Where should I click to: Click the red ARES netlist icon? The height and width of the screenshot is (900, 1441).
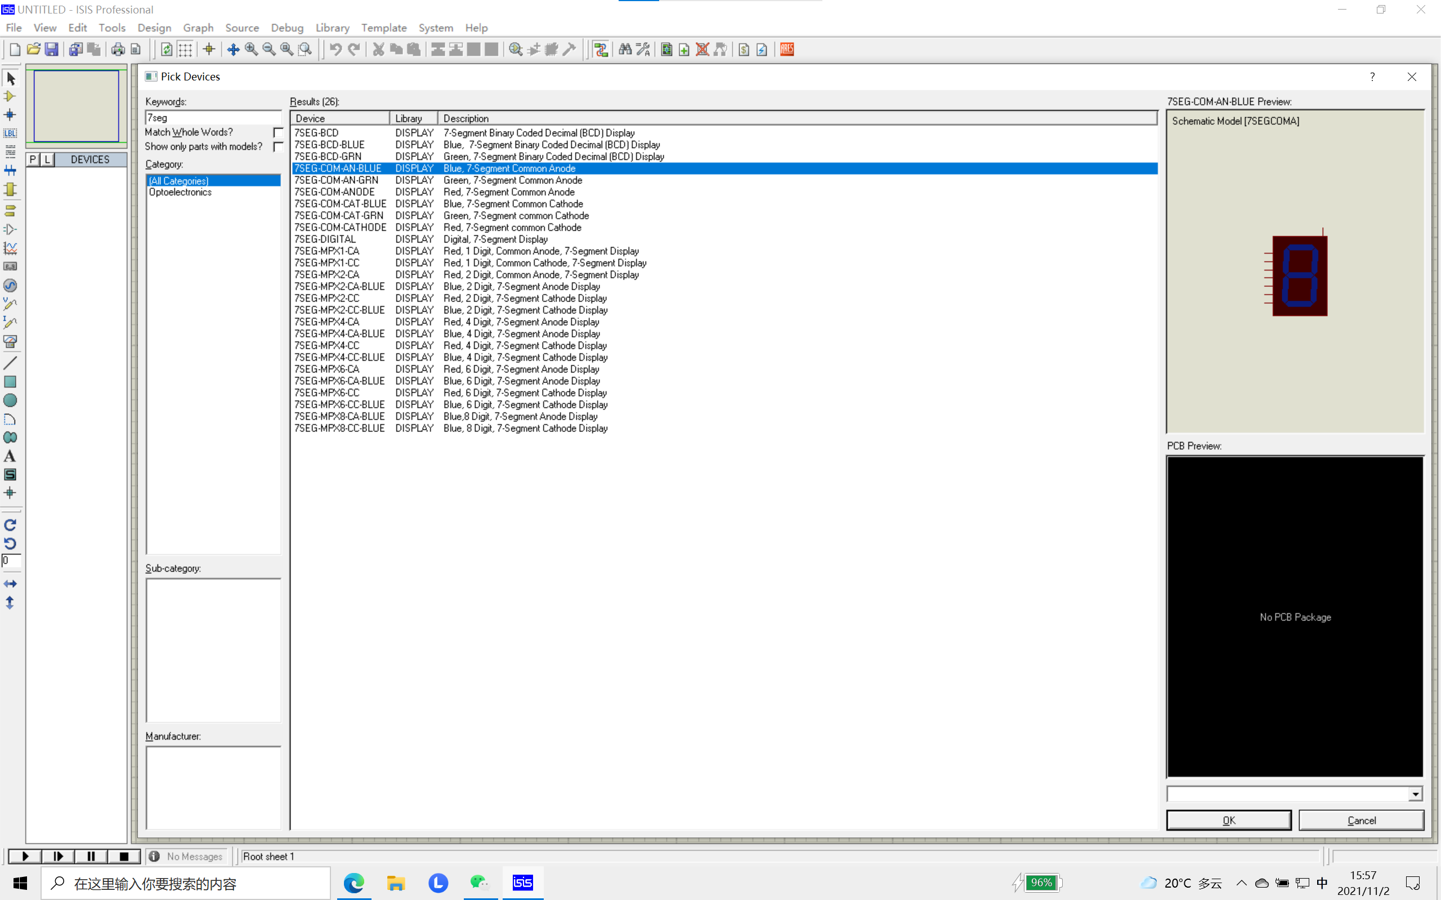point(786,49)
